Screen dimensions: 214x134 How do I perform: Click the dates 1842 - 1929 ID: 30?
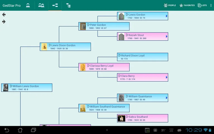tap(59, 49)
